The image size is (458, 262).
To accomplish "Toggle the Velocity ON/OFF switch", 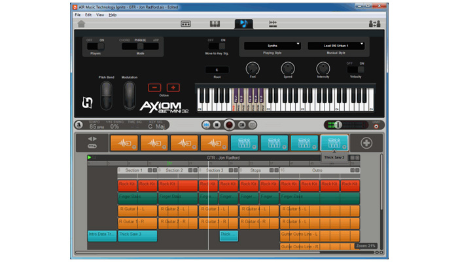I will 355,69.
